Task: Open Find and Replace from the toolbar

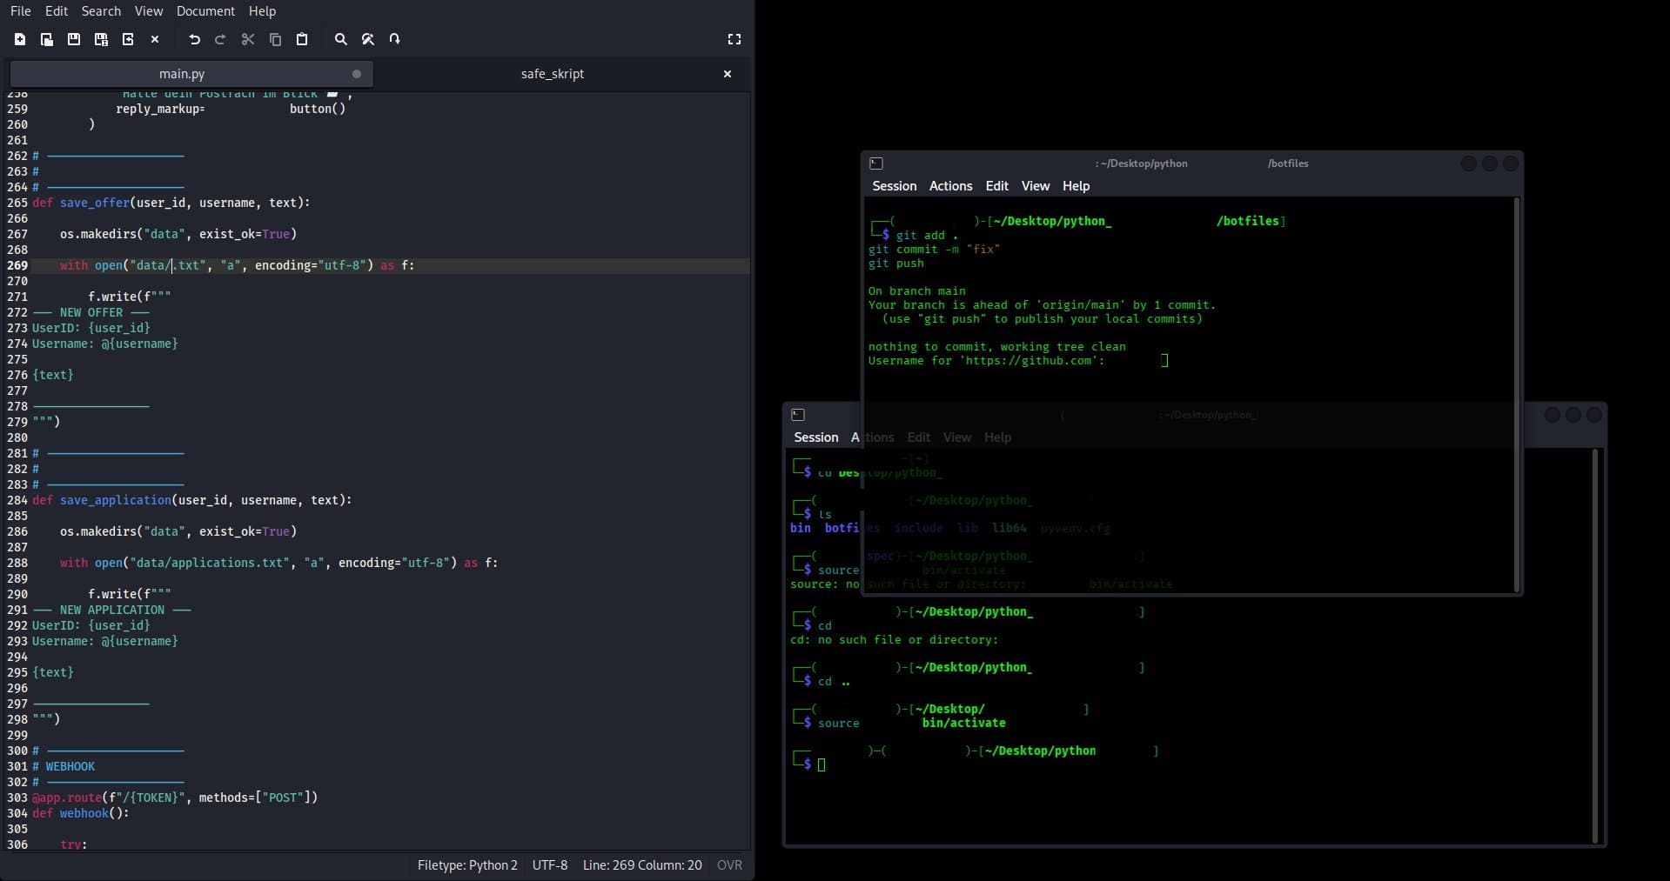Action: (368, 39)
